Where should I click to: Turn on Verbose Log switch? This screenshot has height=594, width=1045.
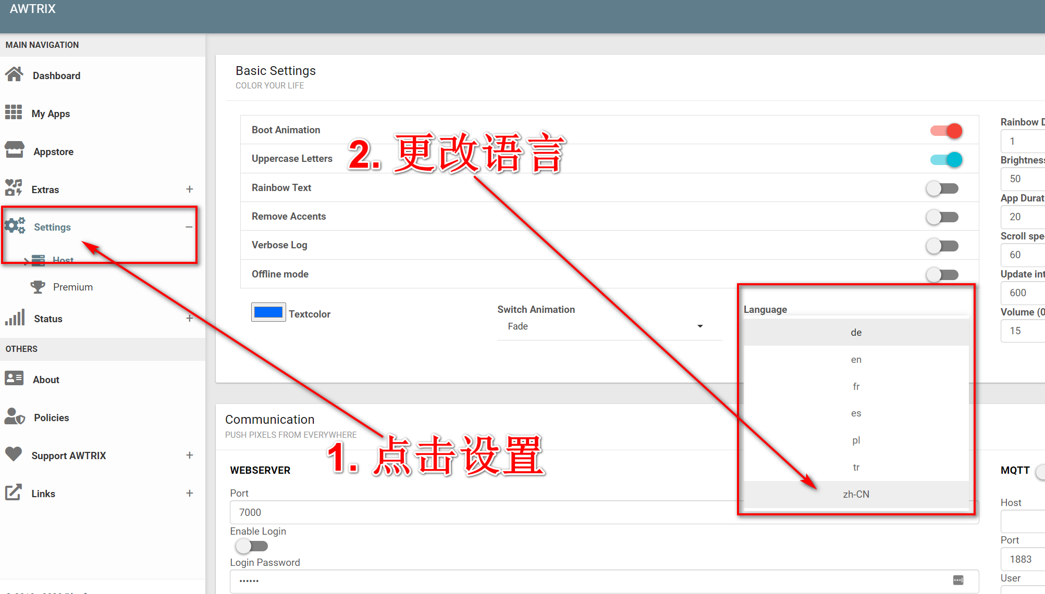(942, 246)
